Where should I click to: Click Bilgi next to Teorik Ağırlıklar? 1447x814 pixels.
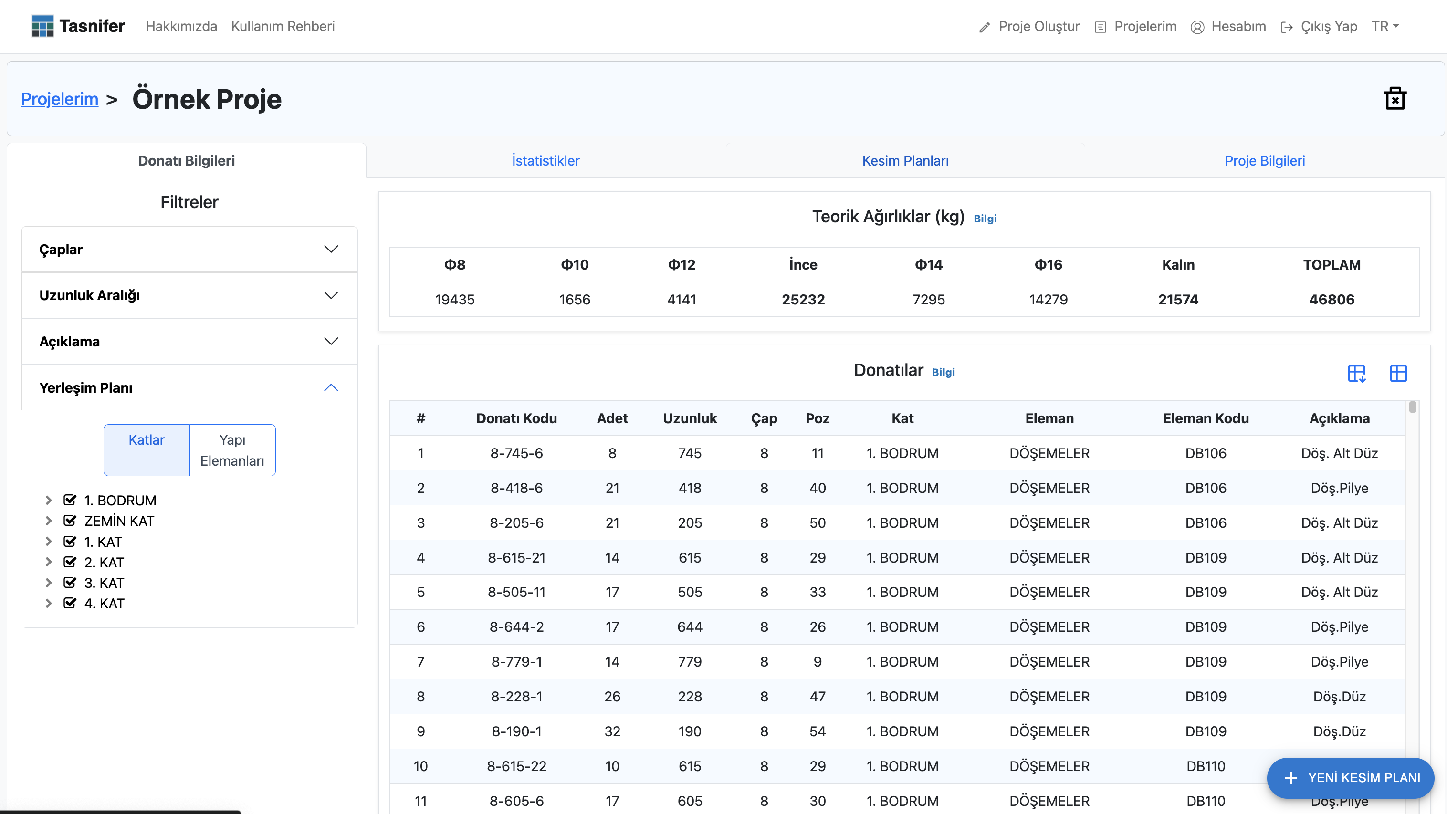click(x=985, y=219)
